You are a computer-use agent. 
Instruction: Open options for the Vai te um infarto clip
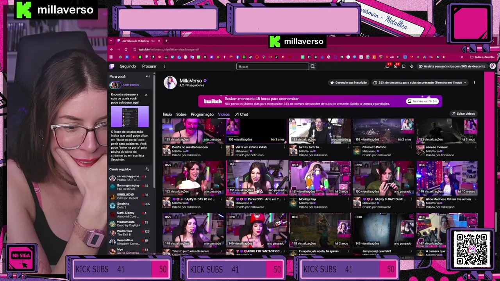(x=285, y=147)
